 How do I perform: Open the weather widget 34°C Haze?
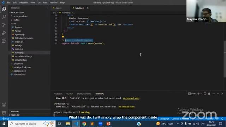(x=165, y=124)
